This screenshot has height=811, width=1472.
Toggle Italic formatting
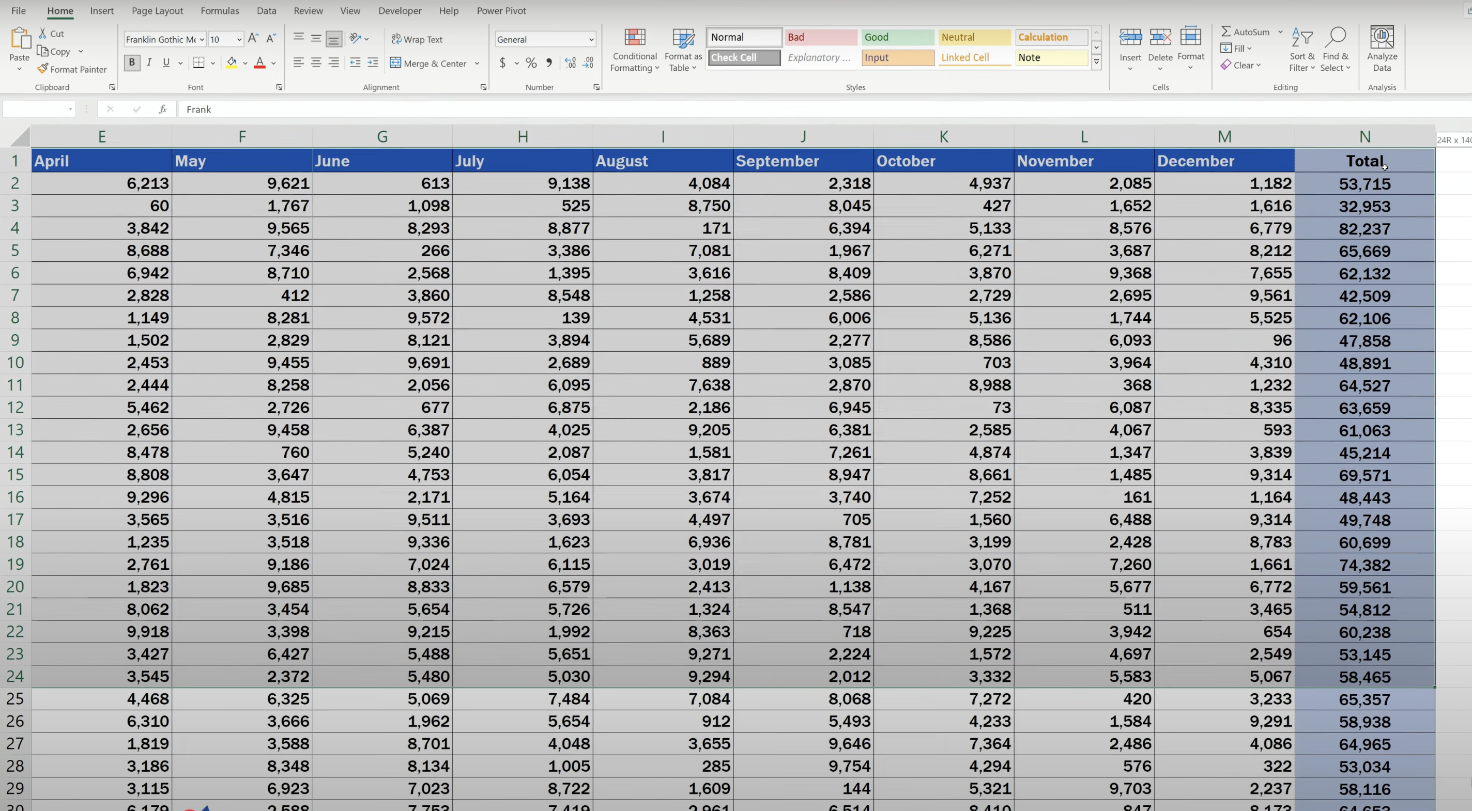(x=149, y=63)
